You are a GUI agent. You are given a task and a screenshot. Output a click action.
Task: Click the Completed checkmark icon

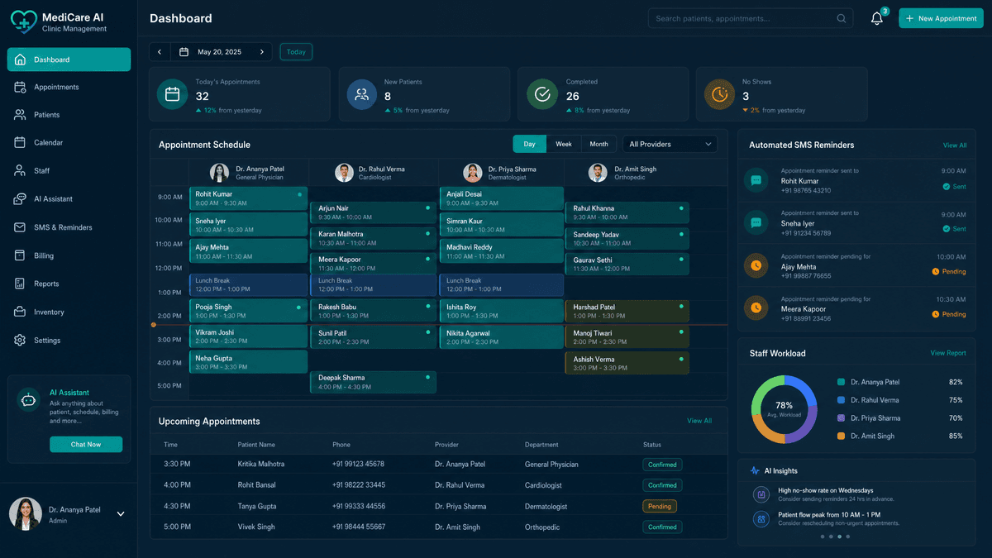pyautogui.click(x=542, y=94)
